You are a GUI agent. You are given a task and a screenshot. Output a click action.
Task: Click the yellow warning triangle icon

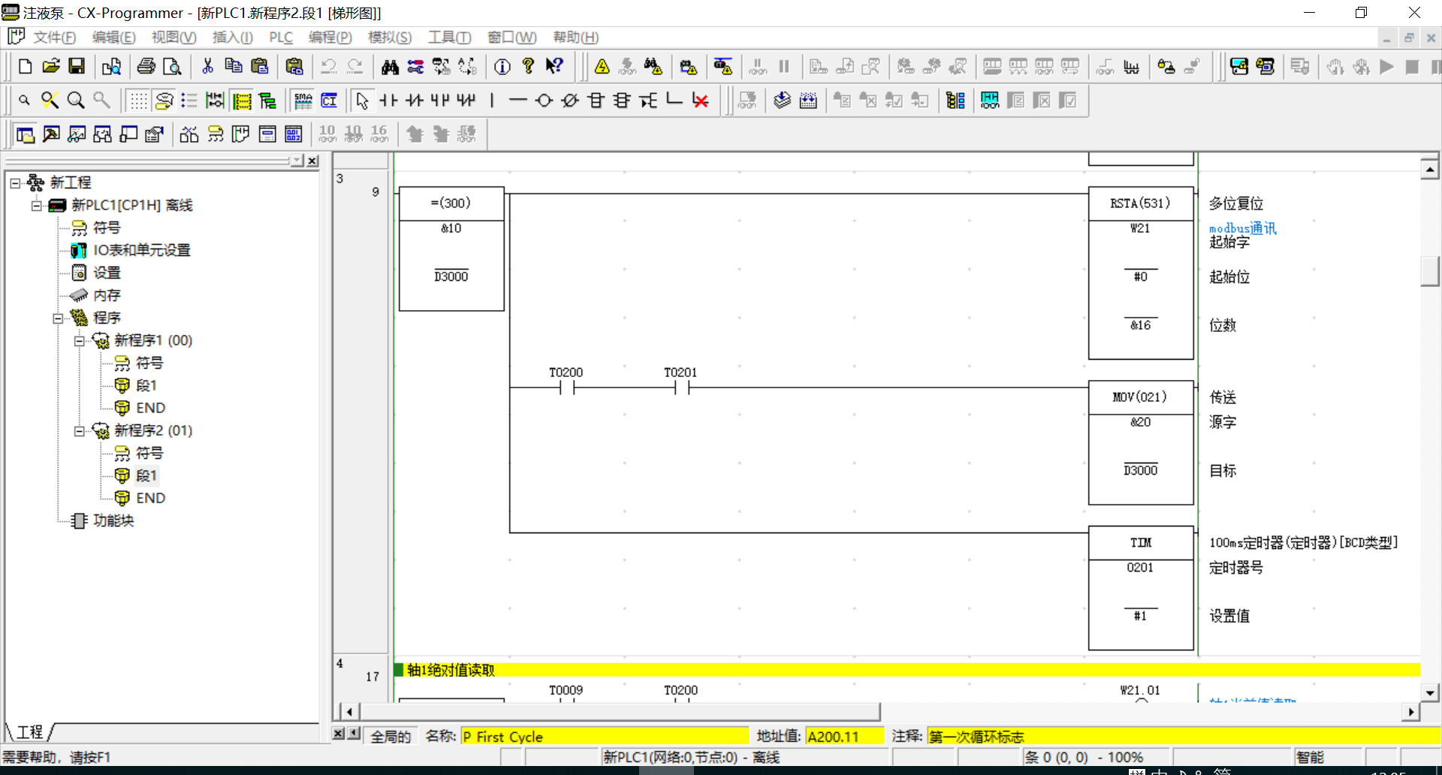pyautogui.click(x=602, y=67)
